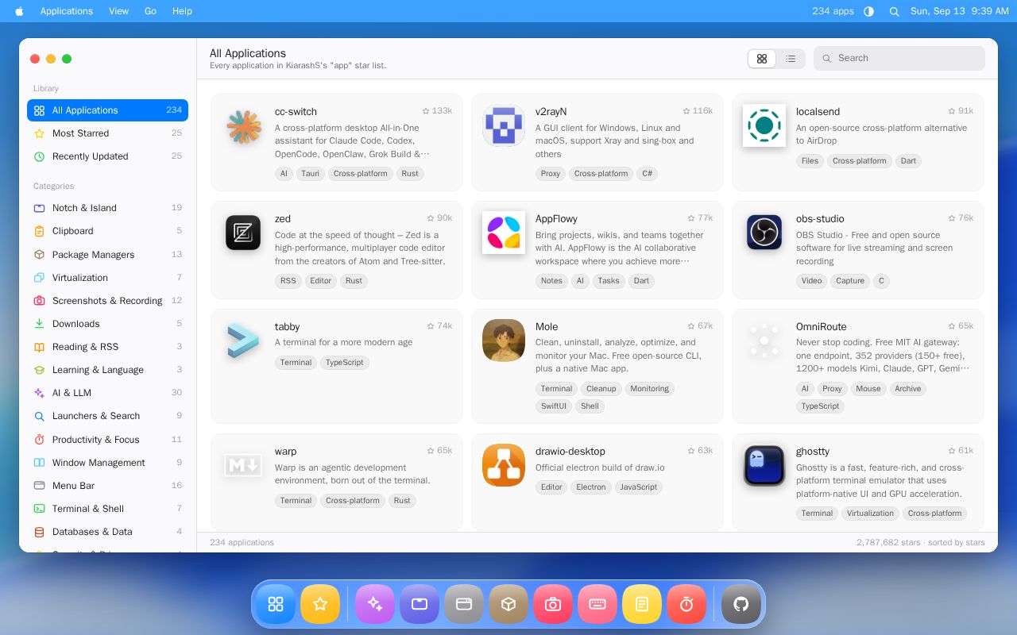1017x635 pixels.
Task: Open the Launchers & Search category
Action: [107, 416]
